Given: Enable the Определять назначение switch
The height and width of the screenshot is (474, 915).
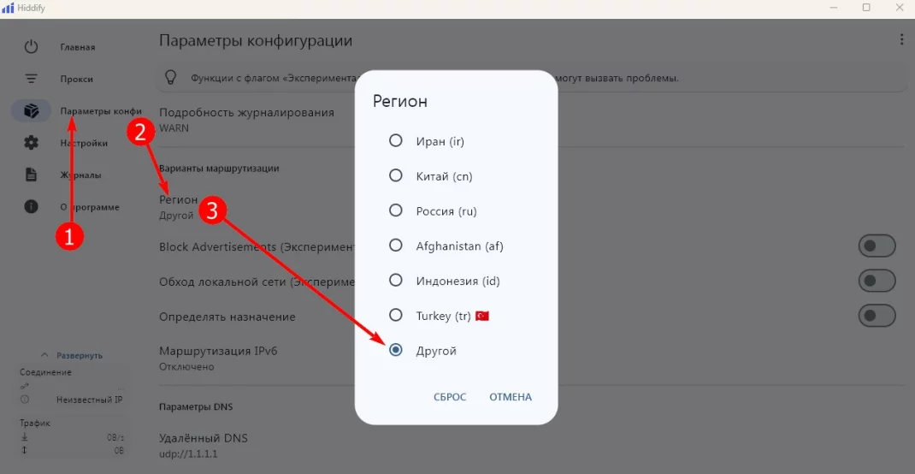Looking at the screenshot, I should (x=877, y=317).
